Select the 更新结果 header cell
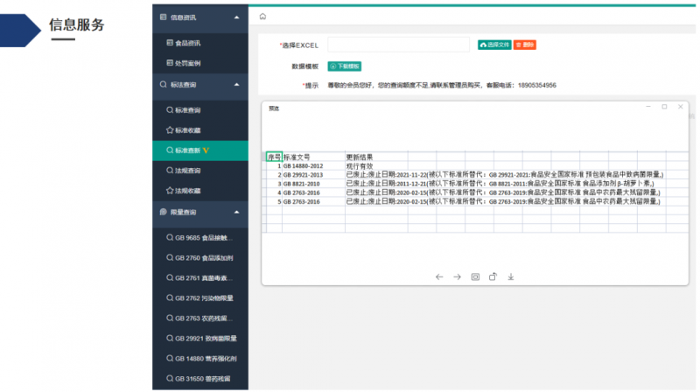The image size is (700, 392). [x=376, y=157]
